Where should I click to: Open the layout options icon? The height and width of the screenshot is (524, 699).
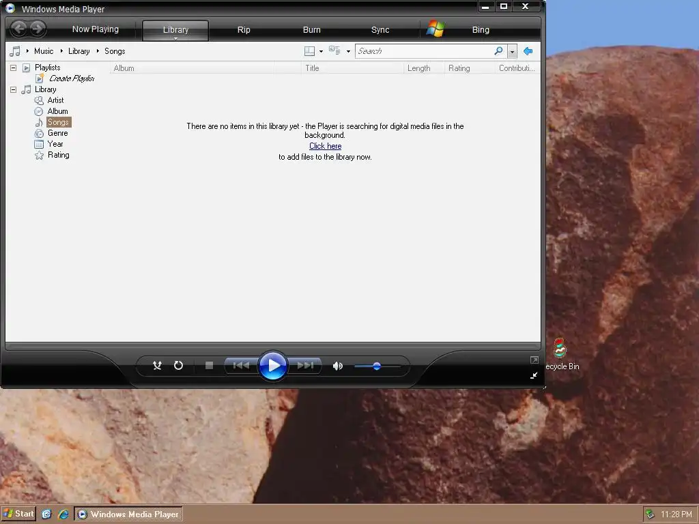[x=309, y=51]
